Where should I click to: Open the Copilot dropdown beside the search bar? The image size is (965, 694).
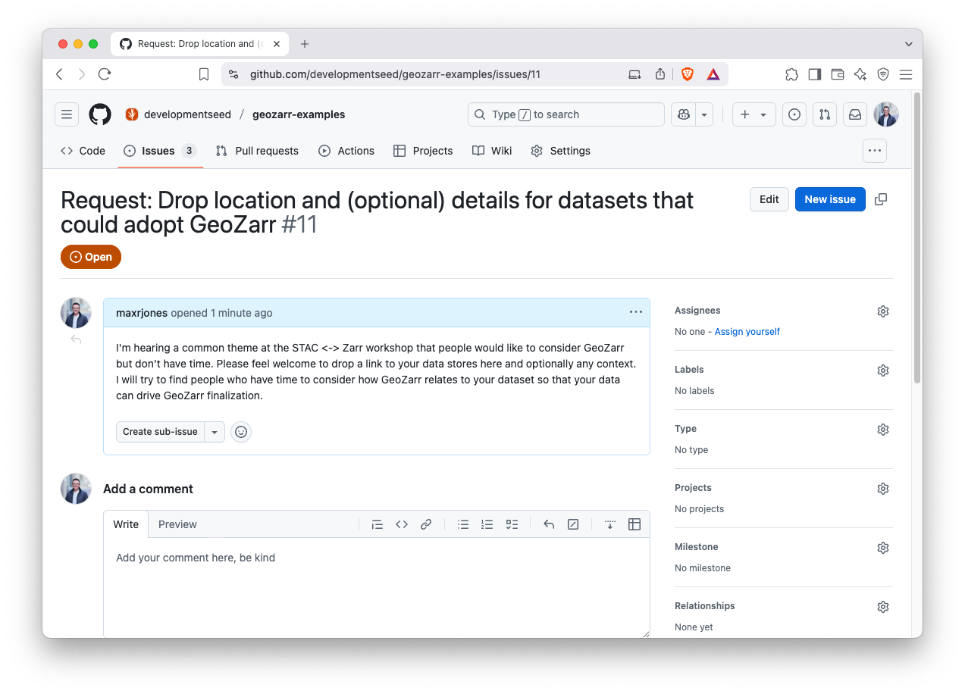(x=703, y=114)
